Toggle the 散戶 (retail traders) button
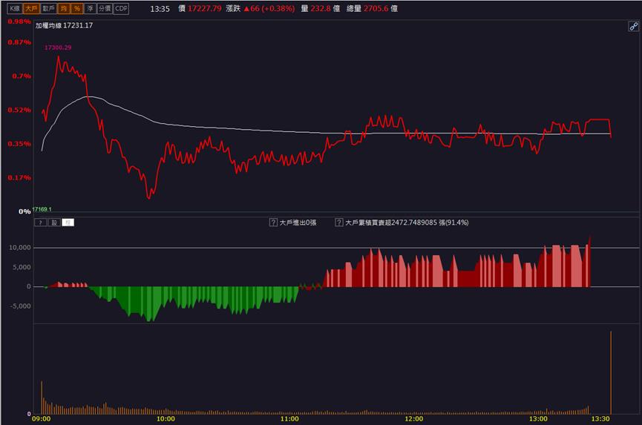The width and height of the screenshot is (642, 425). coord(48,9)
